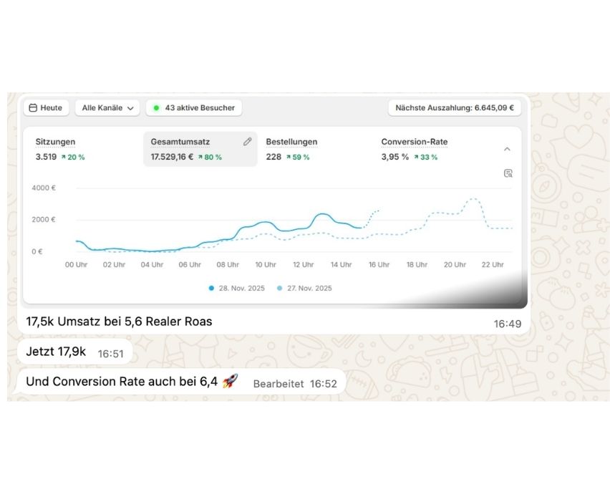Toggle the 27. Nov. 2025 legend series
The width and height of the screenshot is (610, 497).
[304, 289]
